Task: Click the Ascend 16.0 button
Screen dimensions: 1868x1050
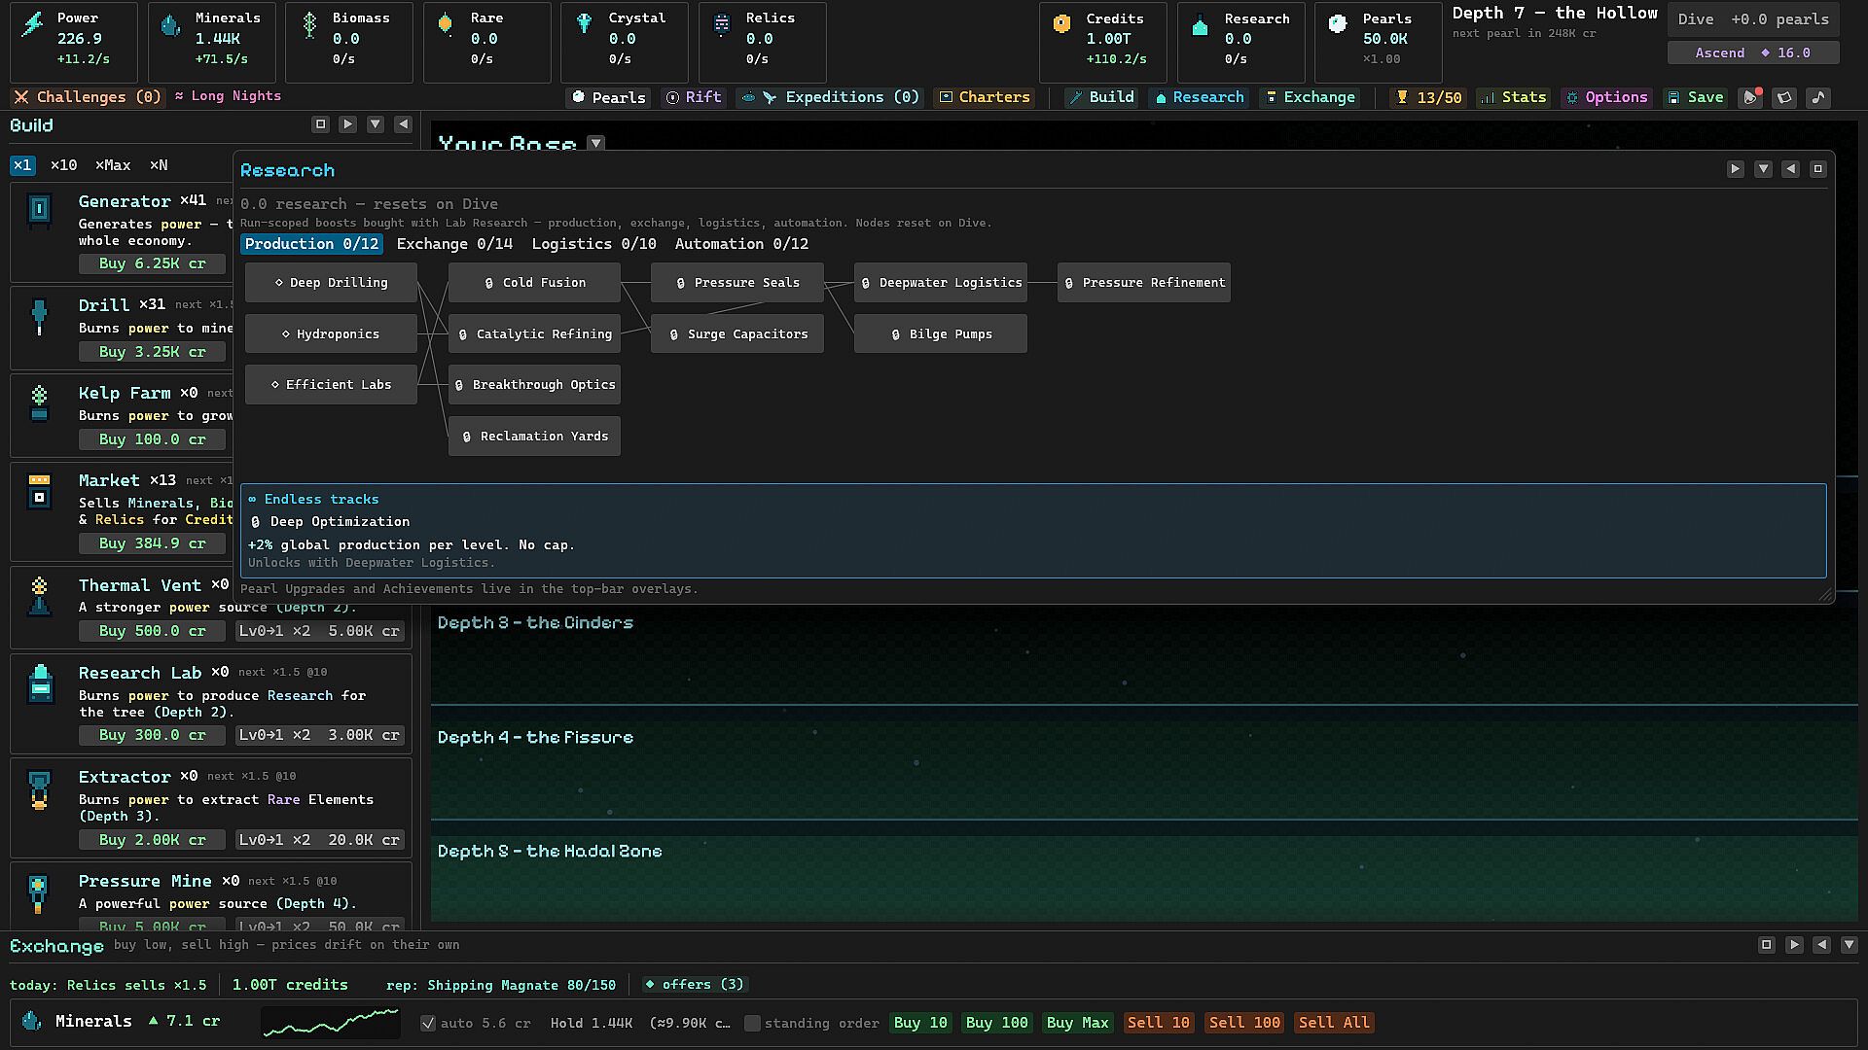Action: pos(1753,52)
